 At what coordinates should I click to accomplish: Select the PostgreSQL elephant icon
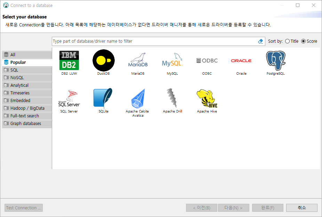click(x=276, y=60)
